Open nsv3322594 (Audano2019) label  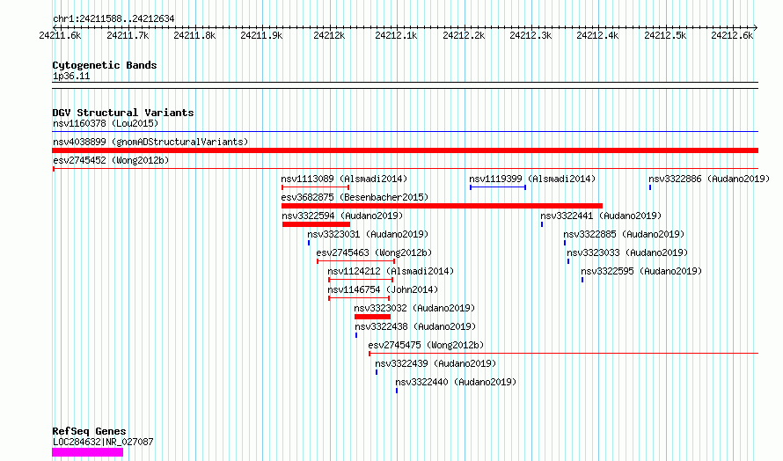[x=342, y=216]
